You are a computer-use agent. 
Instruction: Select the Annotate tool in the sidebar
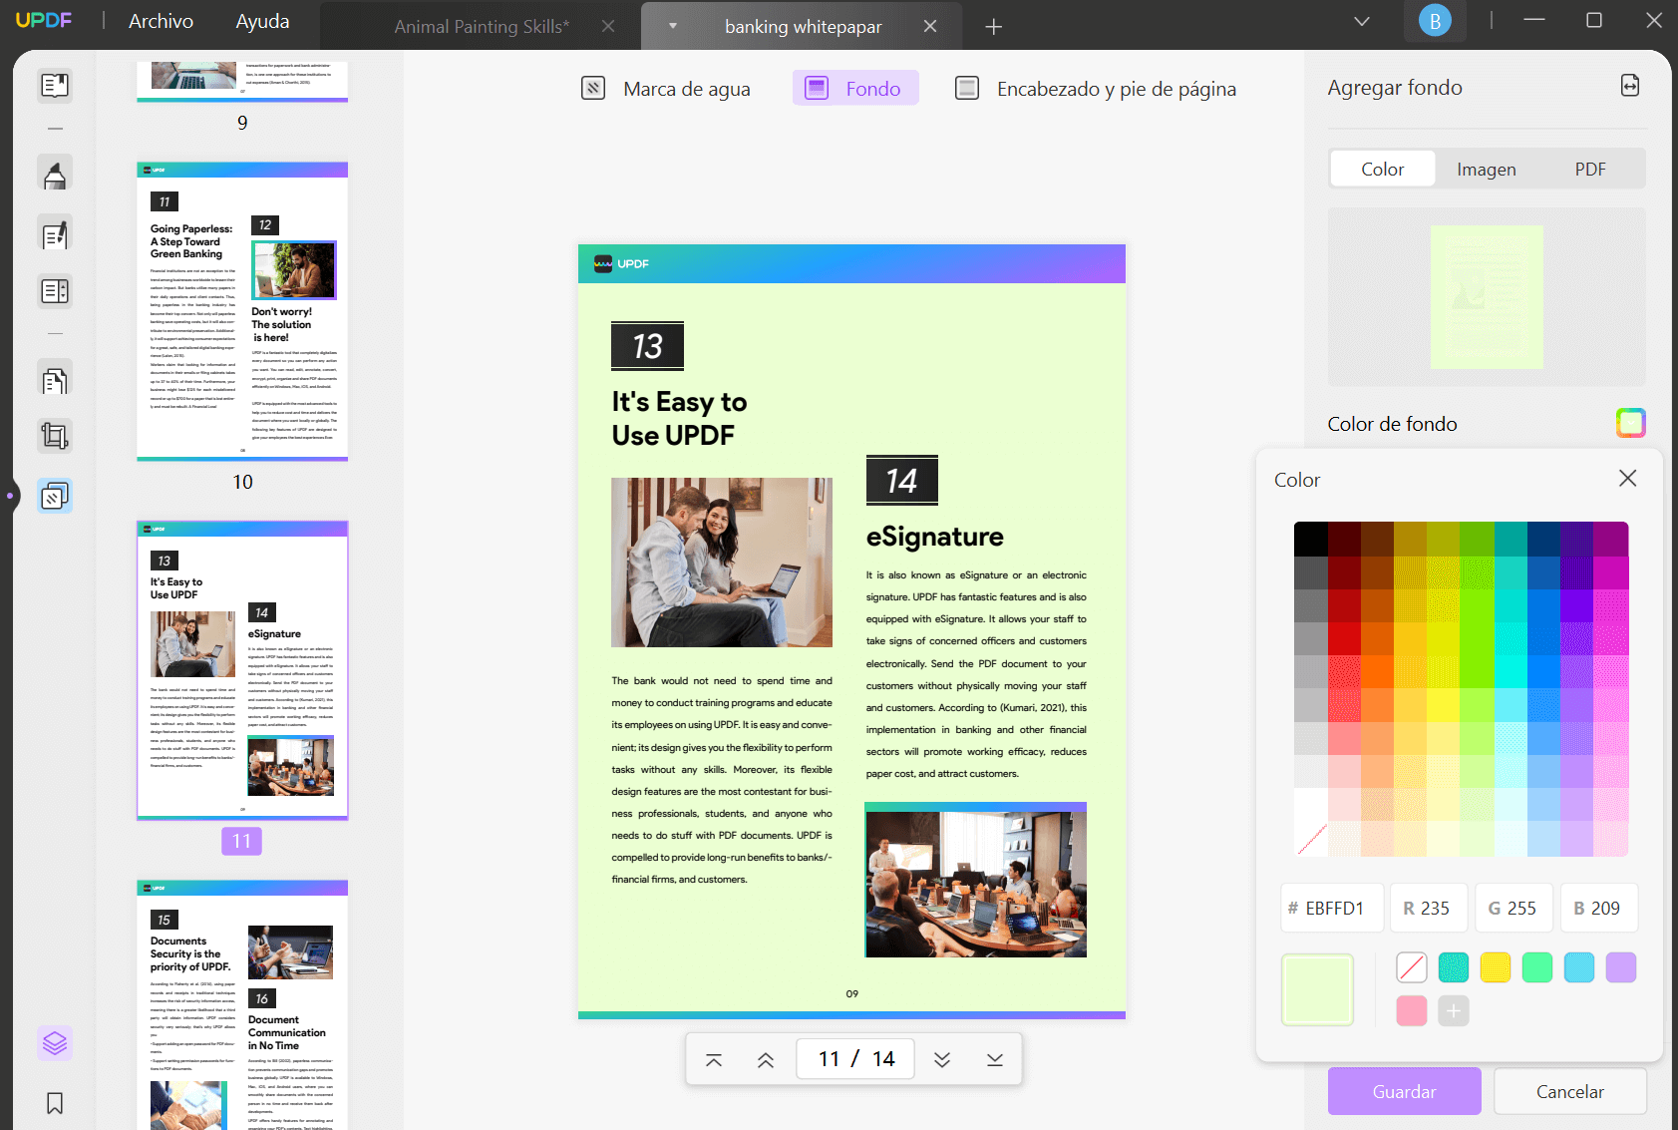[x=54, y=172]
